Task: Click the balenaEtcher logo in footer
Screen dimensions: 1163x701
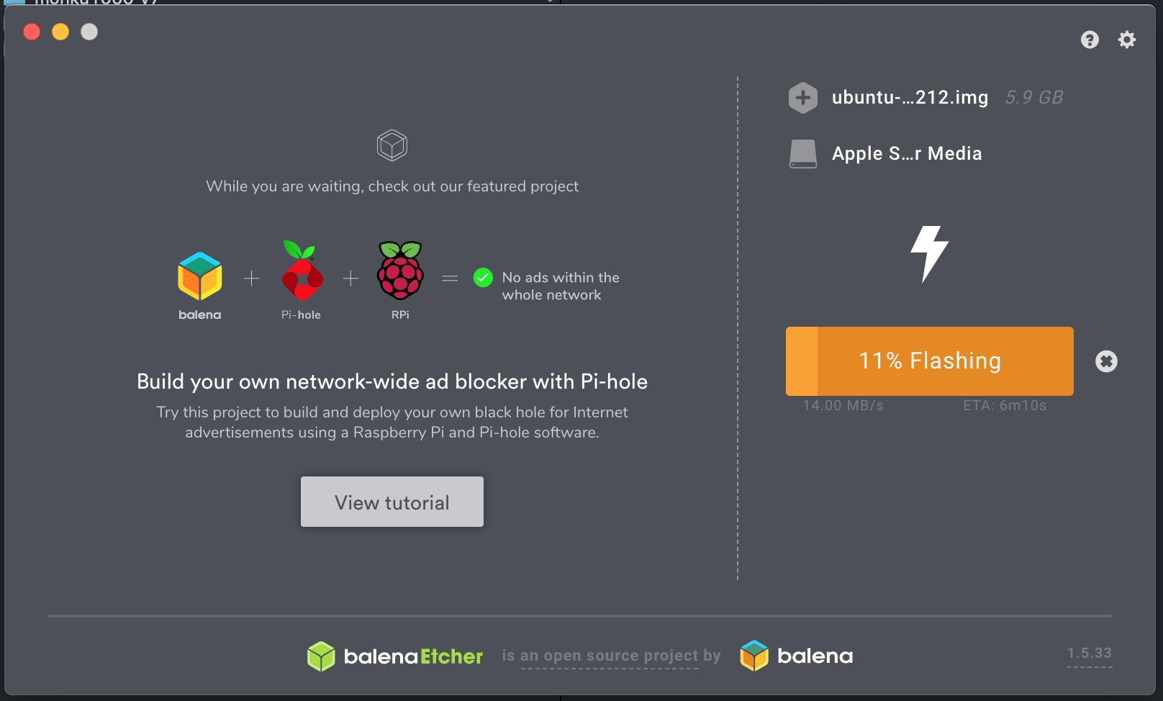Action: tap(395, 656)
